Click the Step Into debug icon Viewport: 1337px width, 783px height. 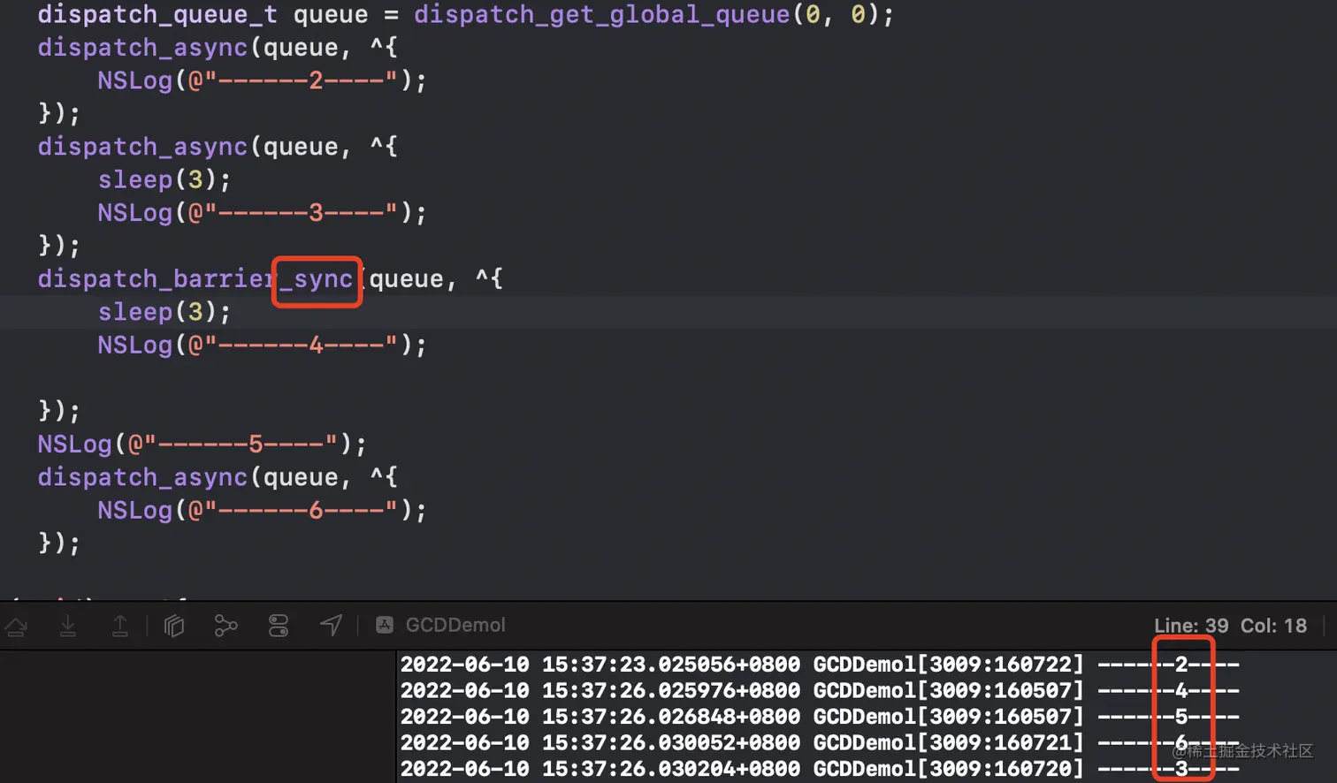[x=68, y=626]
